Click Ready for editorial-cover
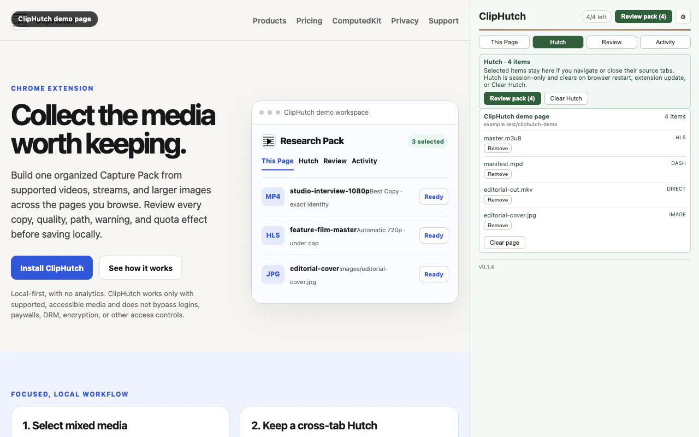 pos(434,274)
